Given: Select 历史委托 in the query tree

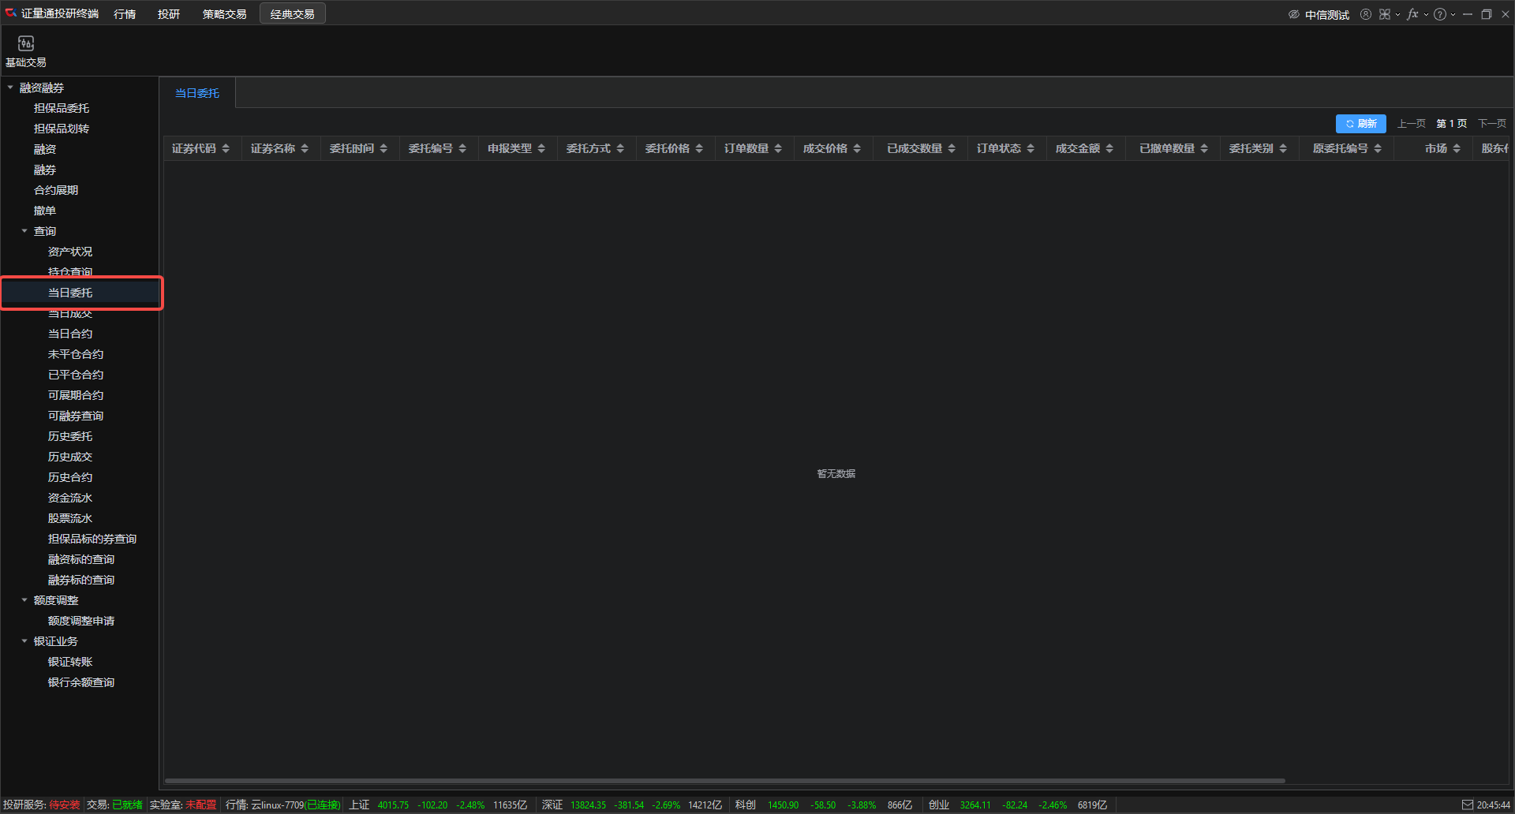Looking at the screenshot, I should [70, 436].
